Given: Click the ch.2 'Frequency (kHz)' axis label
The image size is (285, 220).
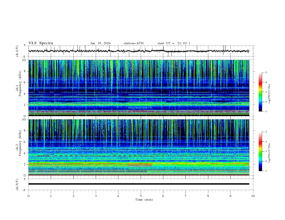Looking at the screenshot, I should tap(20, 143).
